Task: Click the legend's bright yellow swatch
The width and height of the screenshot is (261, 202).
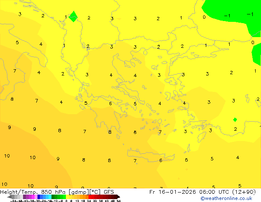Action: [67, 197]
